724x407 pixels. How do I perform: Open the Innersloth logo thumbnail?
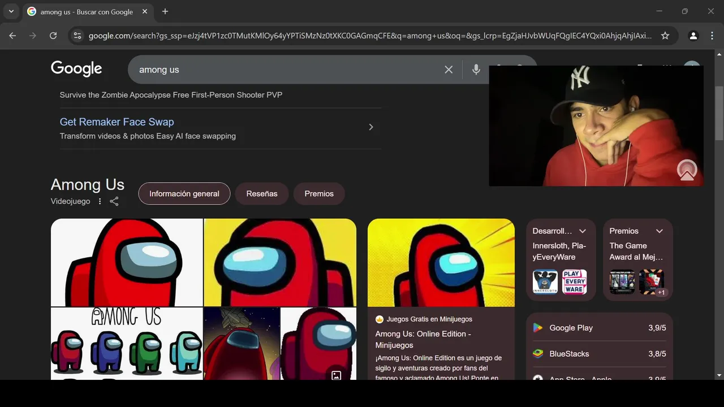(x=545, y=282)
